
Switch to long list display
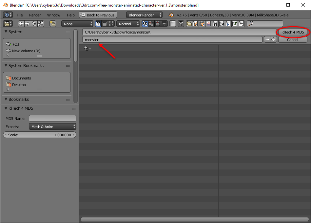(105, 24)
